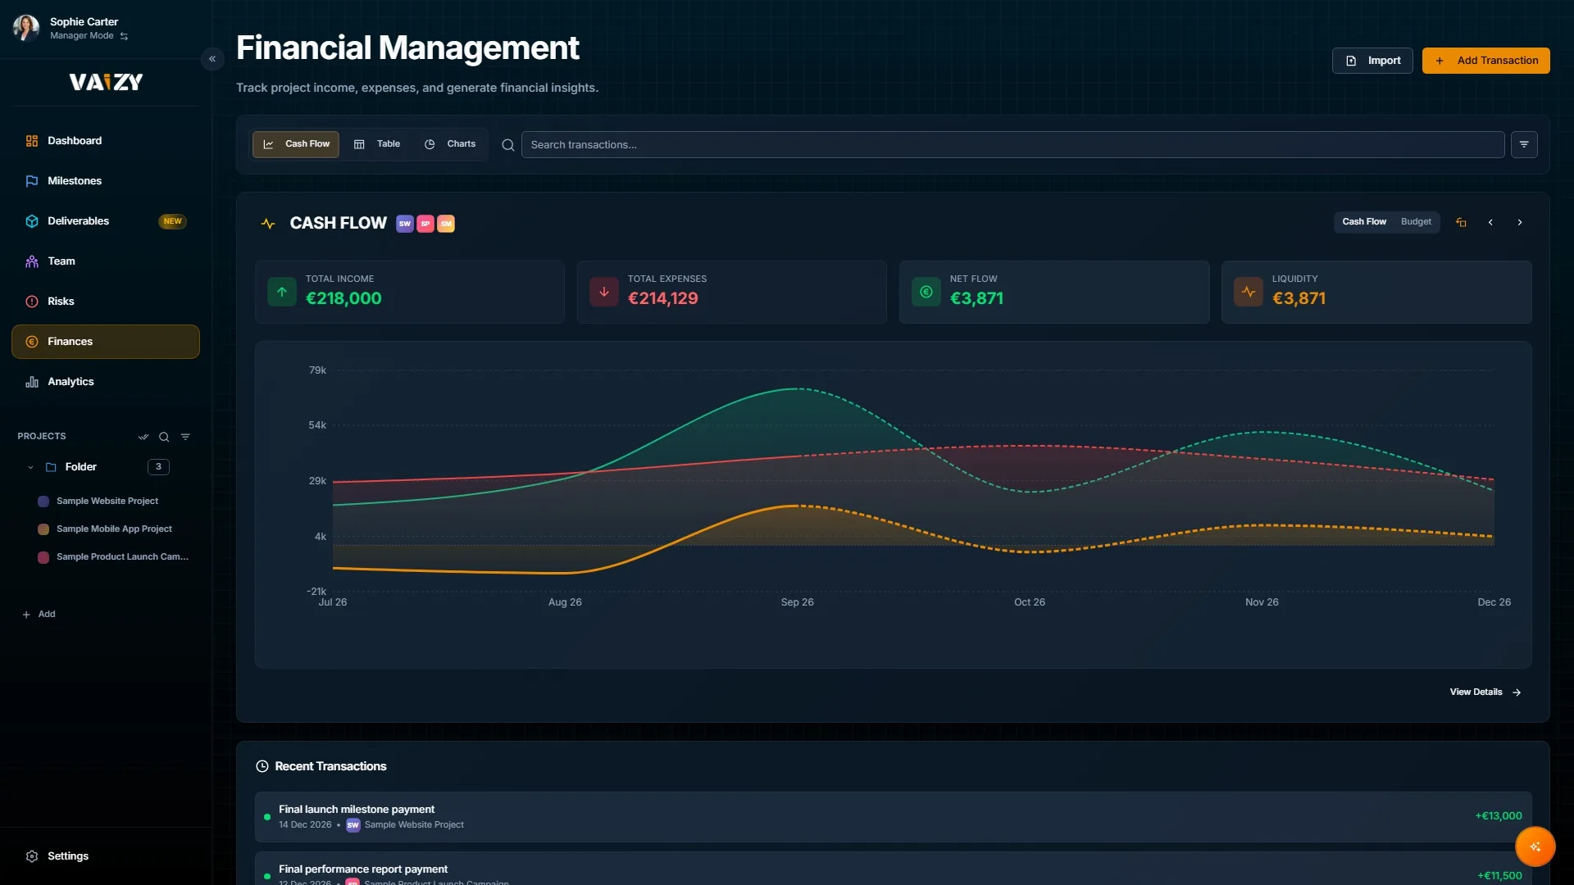Click the pink Product Launch color dot
Screen dimensions: 1574x885
43,557
